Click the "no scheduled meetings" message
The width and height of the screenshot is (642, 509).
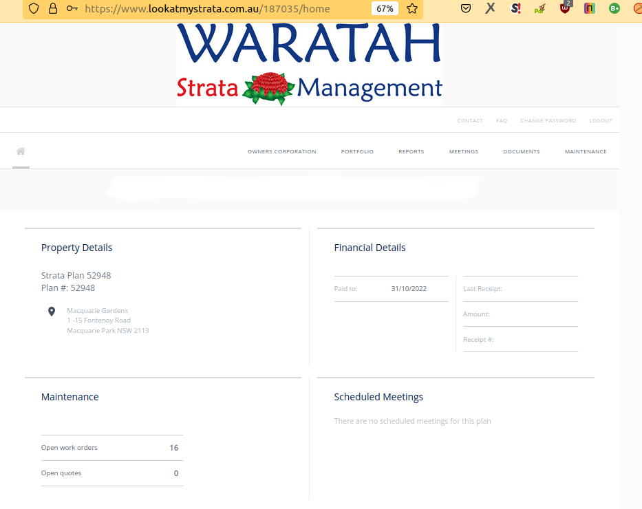(412, 421)
